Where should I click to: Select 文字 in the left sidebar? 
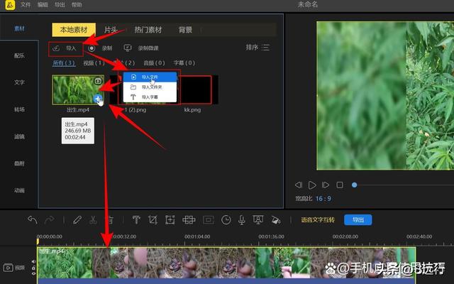coord(19,82)
